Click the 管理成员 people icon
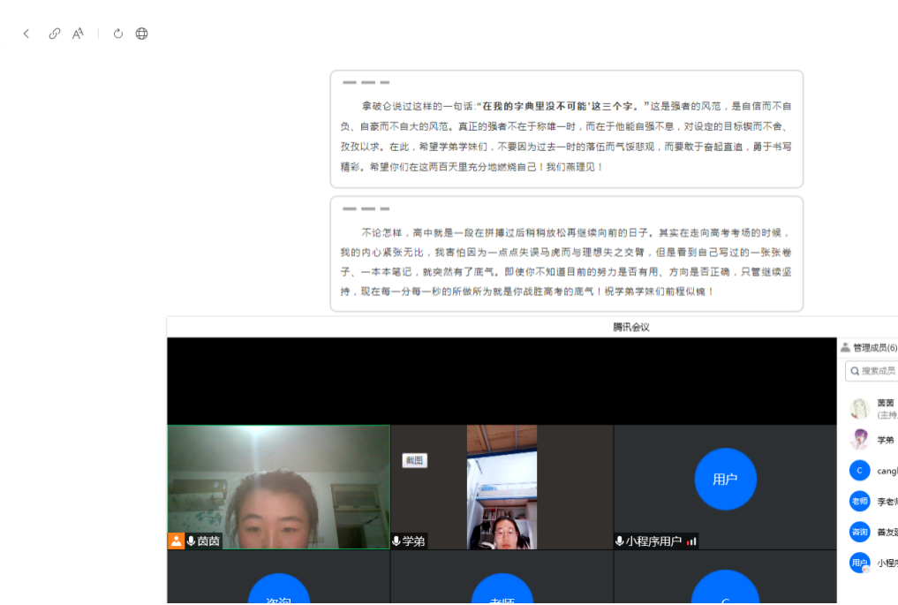This screenshot has height=605, width=898. click(x=845, y=347)
